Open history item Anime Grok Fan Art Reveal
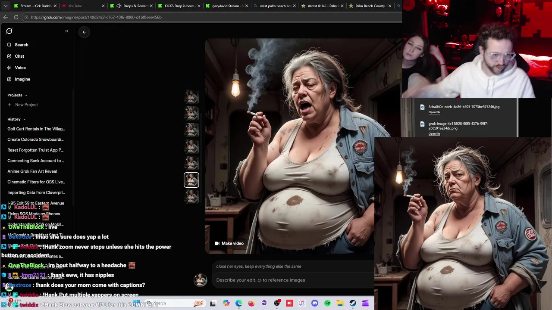Image resolution: width=552 pixels, height=310 pixels. 32,171
